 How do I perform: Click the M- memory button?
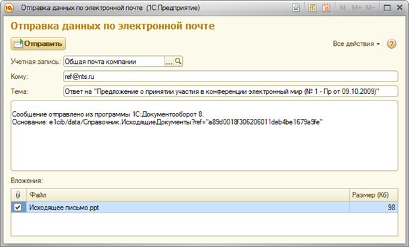pos(370,8)
